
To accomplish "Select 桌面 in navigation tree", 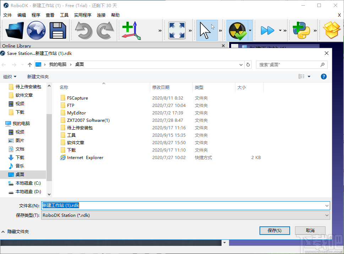I will 20,175.
